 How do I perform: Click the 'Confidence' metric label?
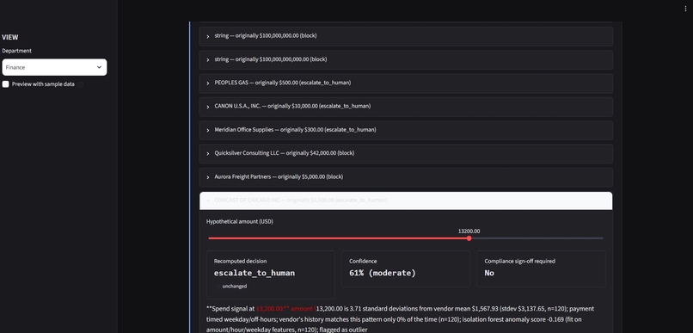pyautogui.click(x=363, y=262)
